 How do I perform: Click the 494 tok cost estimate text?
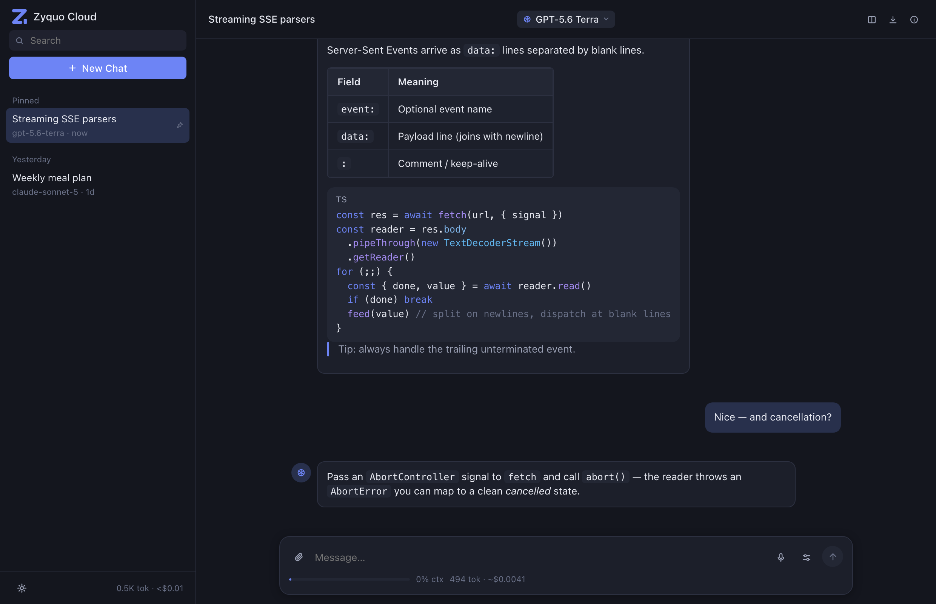pyautogui.click(x=487, y=579)
